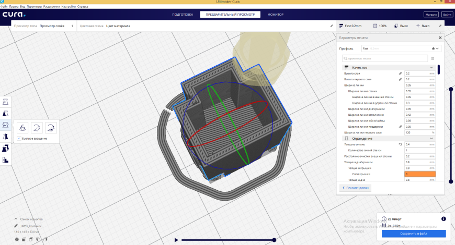Click the Cura logo
This screenshot has height=245, width=455.
click(14, 14)
